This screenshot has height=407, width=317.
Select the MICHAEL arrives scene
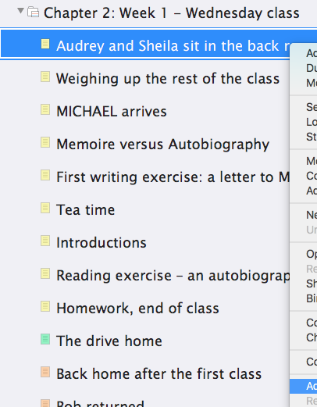[x=112, y=112]
